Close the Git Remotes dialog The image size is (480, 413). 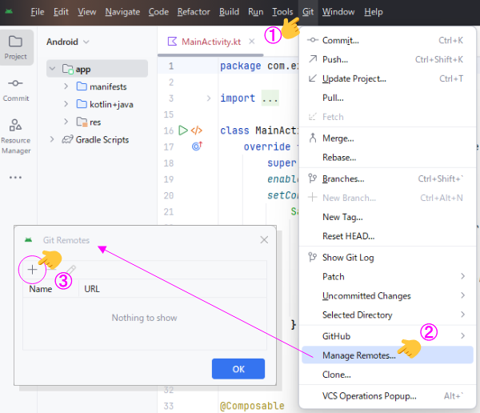(264, 239)
